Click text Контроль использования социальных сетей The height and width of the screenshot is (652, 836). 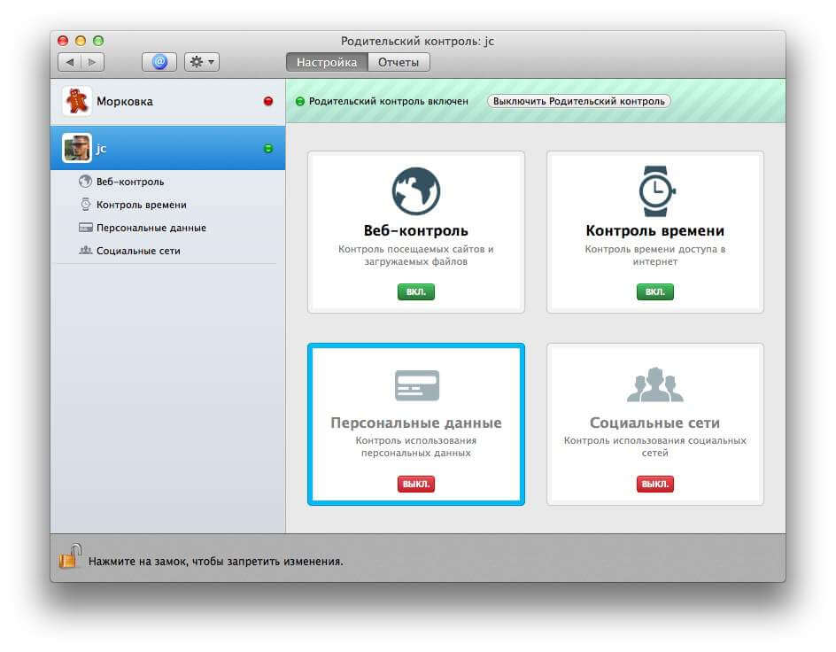click(654, 446)
